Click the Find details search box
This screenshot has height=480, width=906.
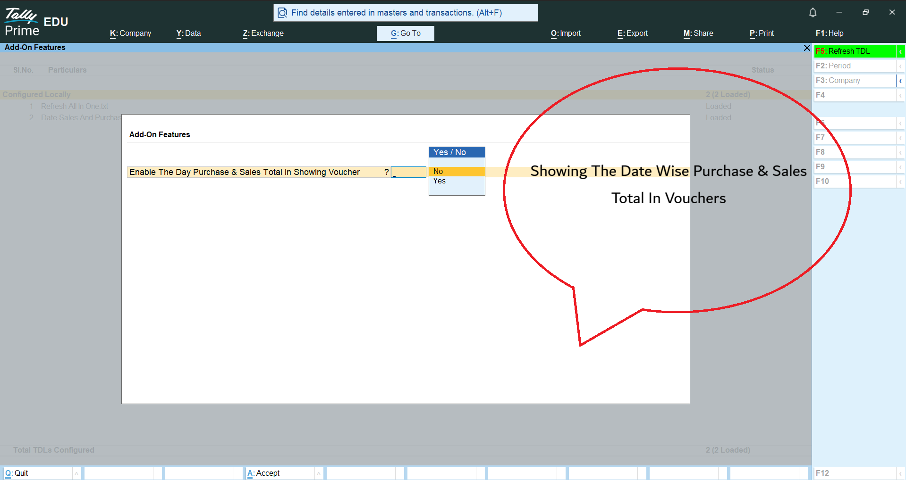(406, 13)
